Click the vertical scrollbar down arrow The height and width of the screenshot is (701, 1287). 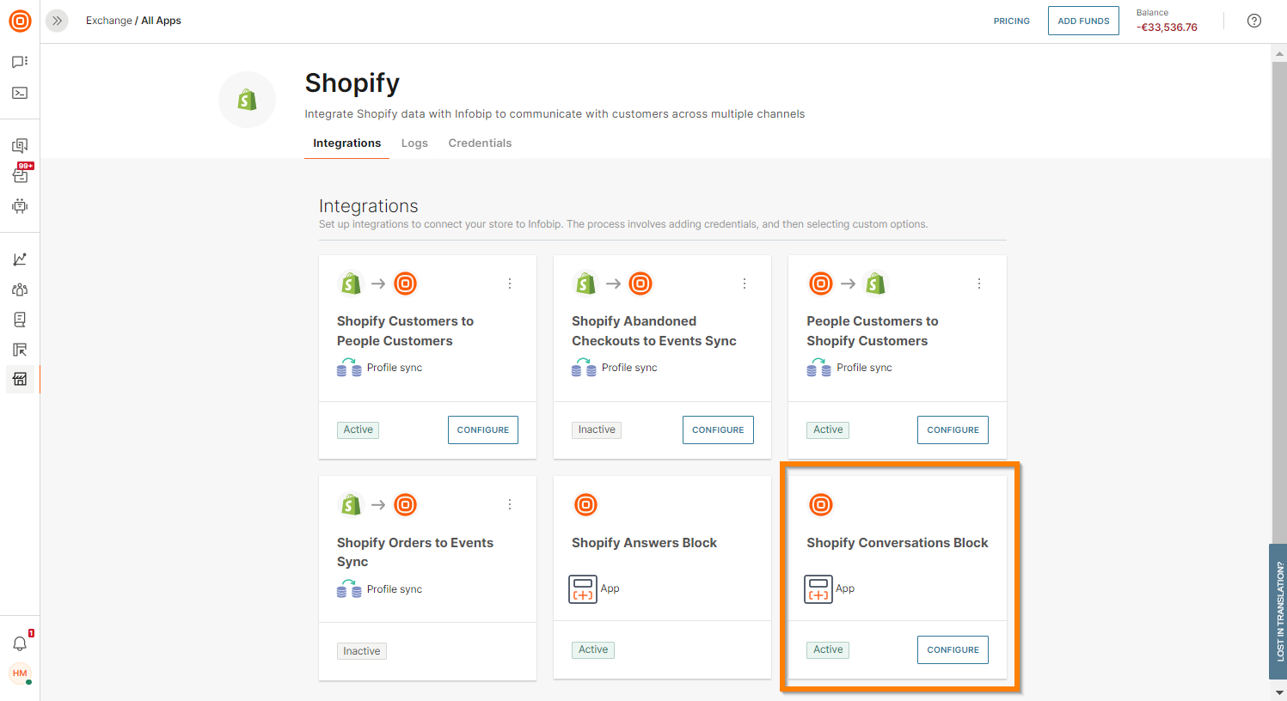pos(1278,692)
